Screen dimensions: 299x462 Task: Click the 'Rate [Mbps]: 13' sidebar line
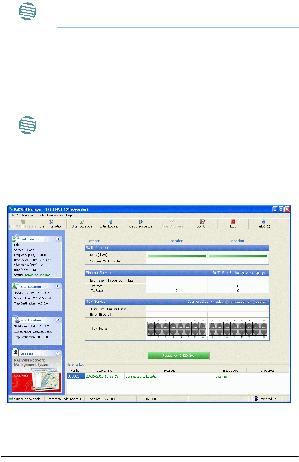coord(25,270)
